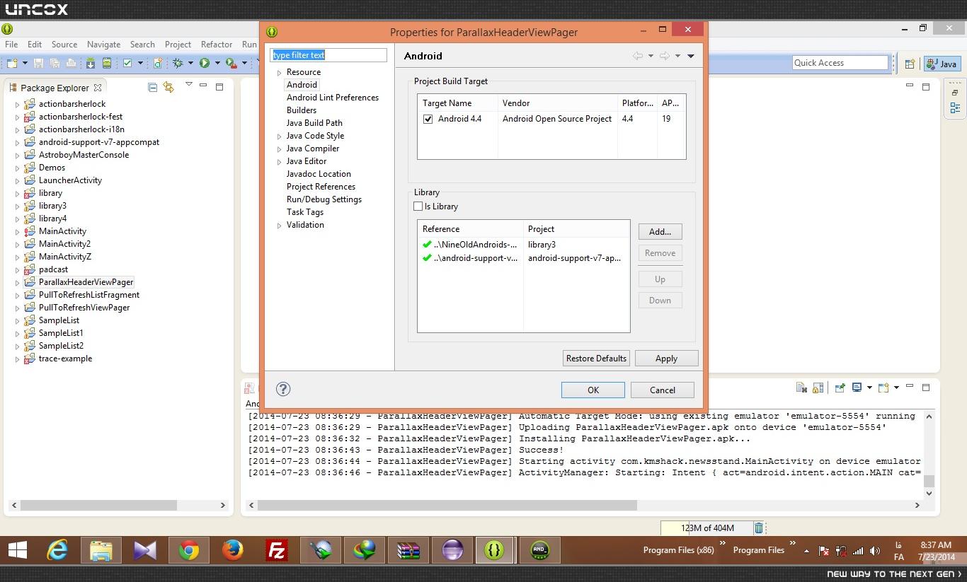The image size is (967, 582).
Task: Click the Clear Console icon
Action: point(801,388)
